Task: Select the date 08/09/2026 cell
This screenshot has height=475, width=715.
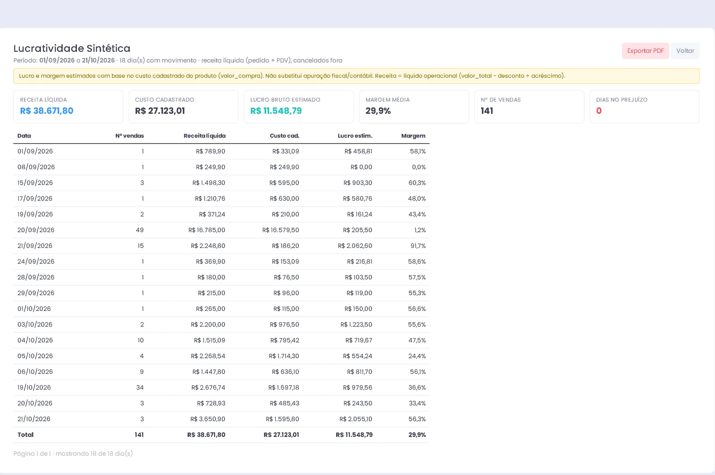Action: (x=36, y=167)
